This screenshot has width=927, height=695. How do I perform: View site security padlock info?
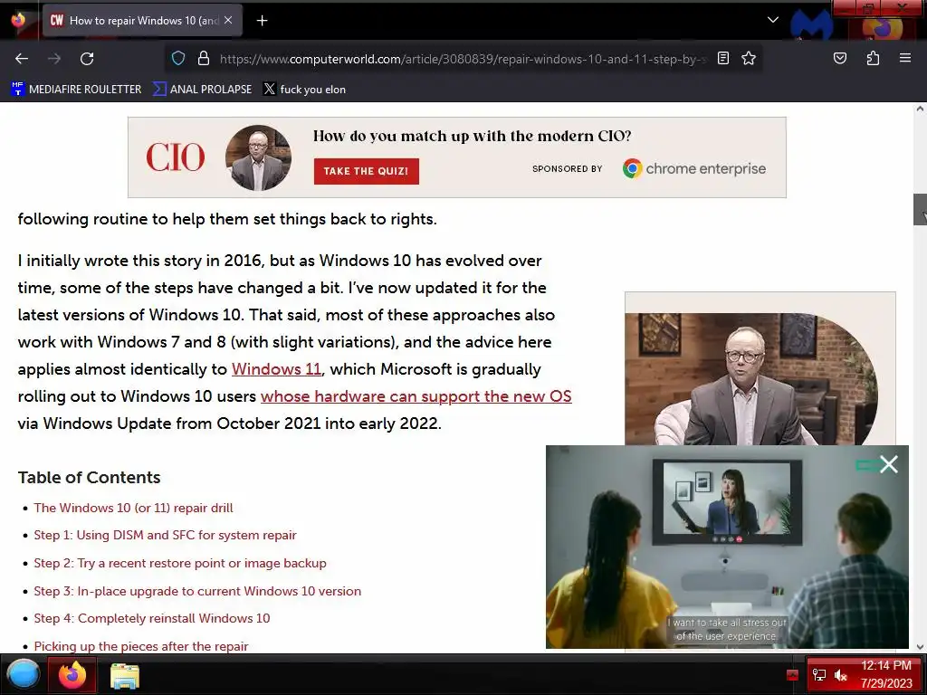(x=204, y=58)
